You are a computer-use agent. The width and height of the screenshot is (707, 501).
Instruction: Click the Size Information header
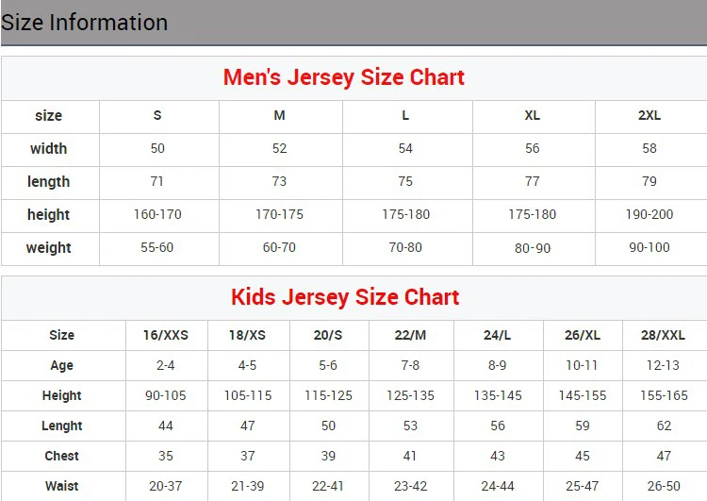pyautogui.click(x=85, y=22)
